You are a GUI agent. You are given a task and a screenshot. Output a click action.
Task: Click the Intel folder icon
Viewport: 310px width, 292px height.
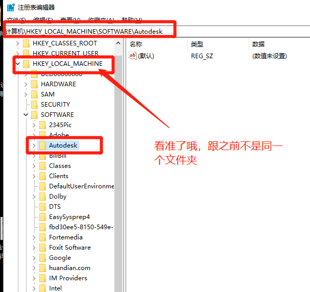pos(42,288)
